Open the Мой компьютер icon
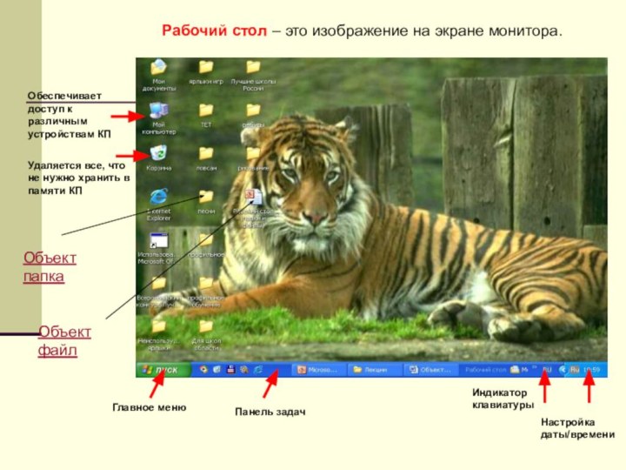 pyautogui.click(x=158, y=111)
